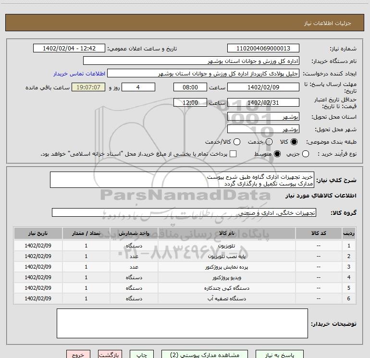Click the جزئیات اطلاعات نیاز header title
The width and height of the screenshot is (370, 358).
pyautogui.click(x=328, y=23)
